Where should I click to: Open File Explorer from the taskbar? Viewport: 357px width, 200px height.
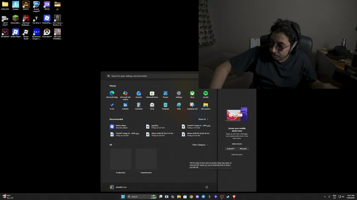179,197
